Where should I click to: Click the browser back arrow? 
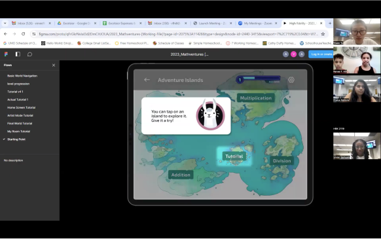pos(6,34)
